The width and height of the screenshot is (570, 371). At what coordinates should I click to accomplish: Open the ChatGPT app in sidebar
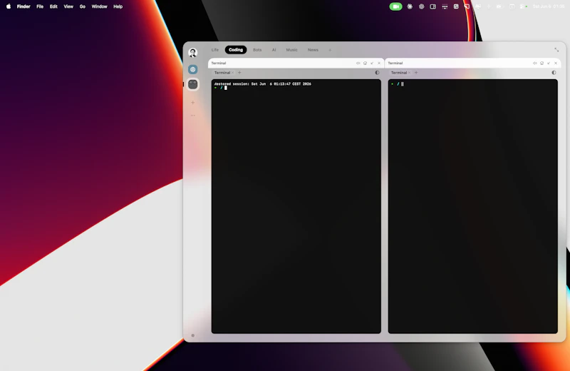[x=192, y=69]
